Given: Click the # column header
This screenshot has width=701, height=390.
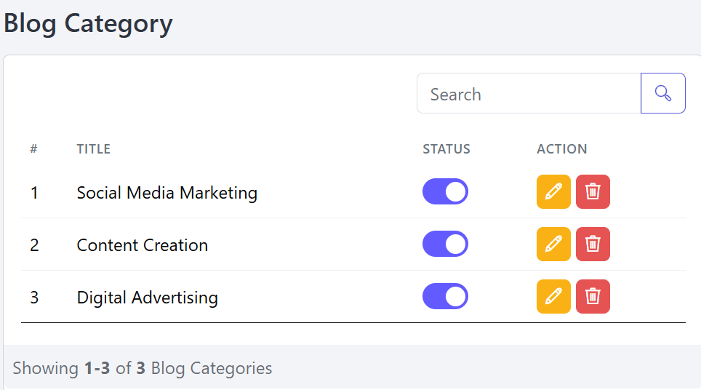Looking at the screenshot, I should 33,149.
